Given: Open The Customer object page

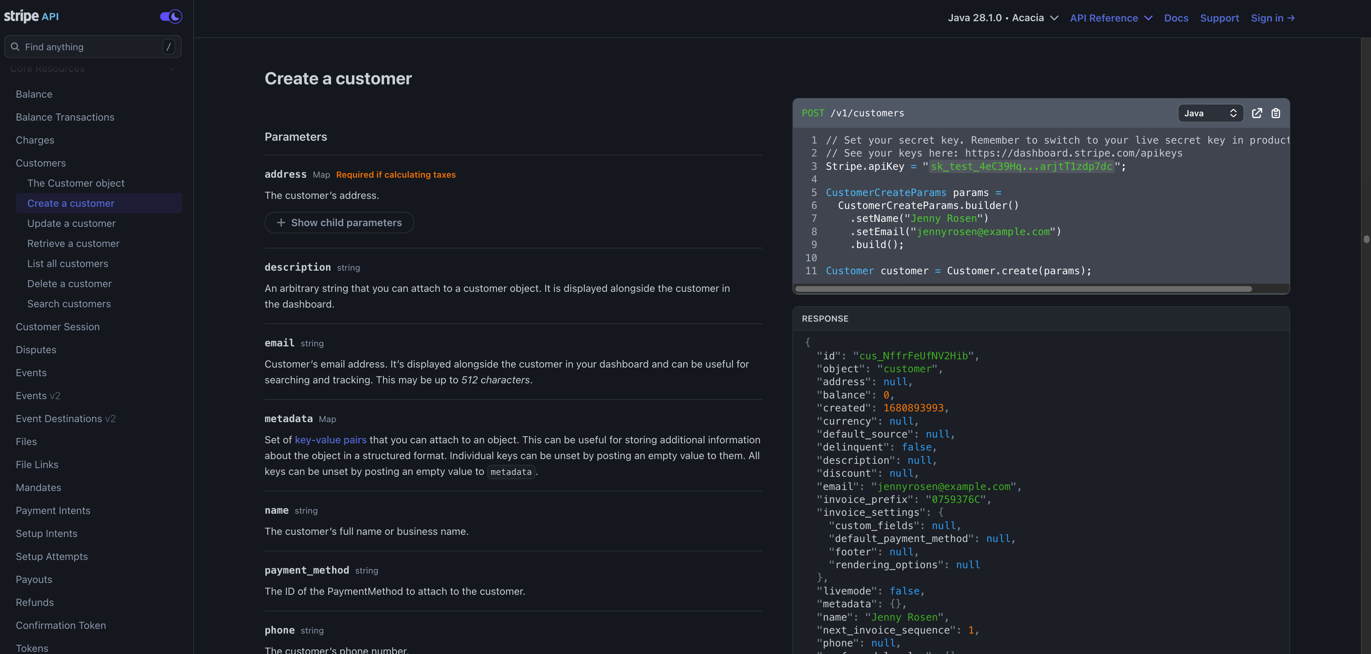Looking at the screenshot, I should tap(75, 183).
